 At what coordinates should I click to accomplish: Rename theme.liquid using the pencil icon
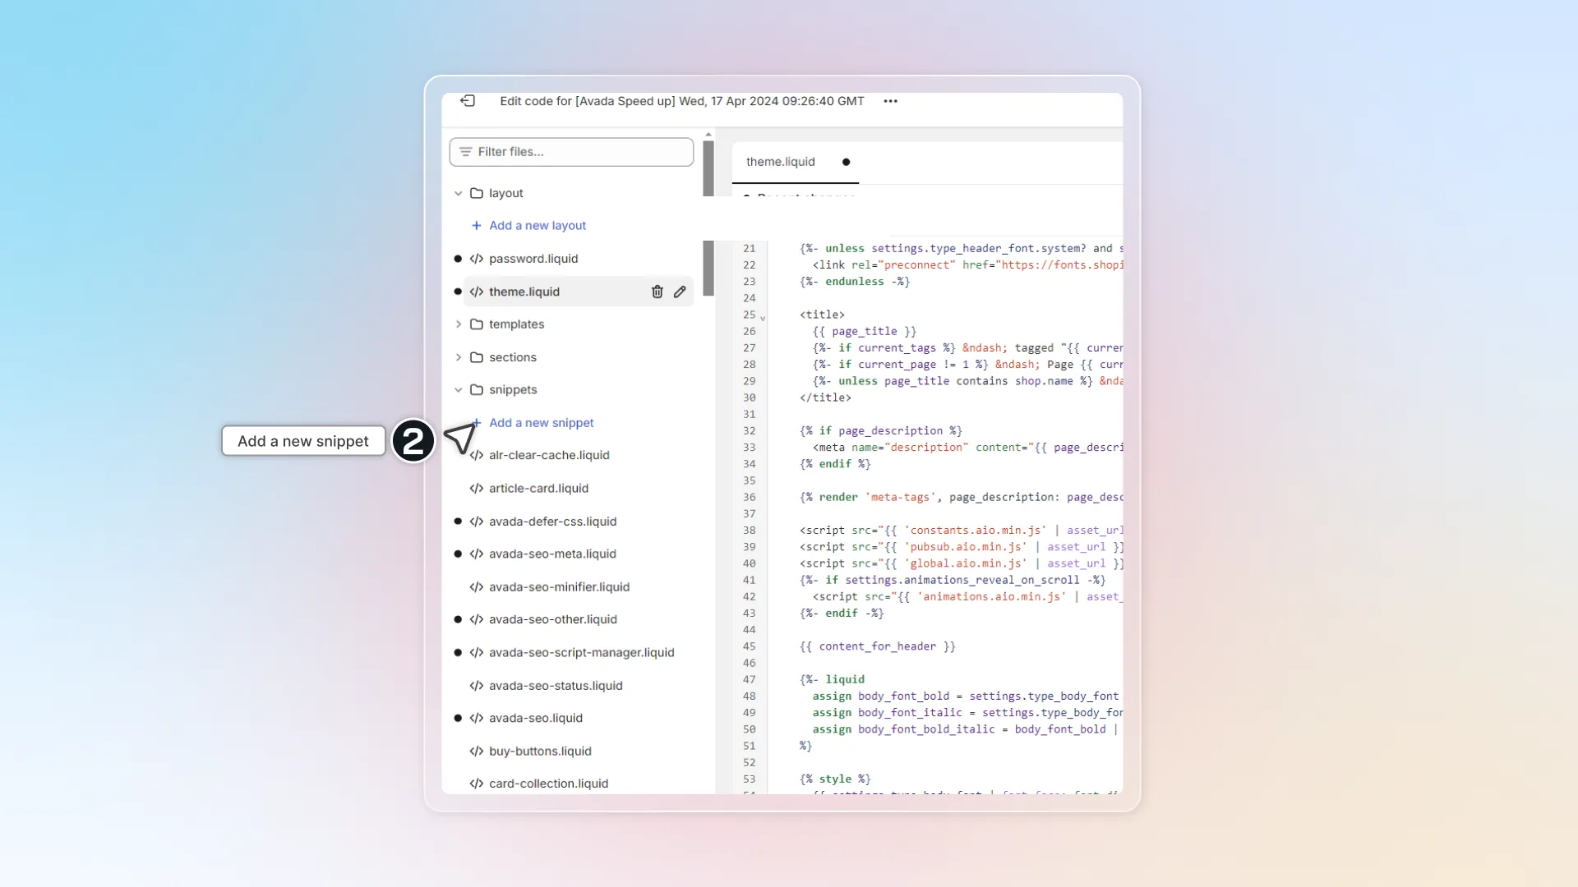[680, 292]
